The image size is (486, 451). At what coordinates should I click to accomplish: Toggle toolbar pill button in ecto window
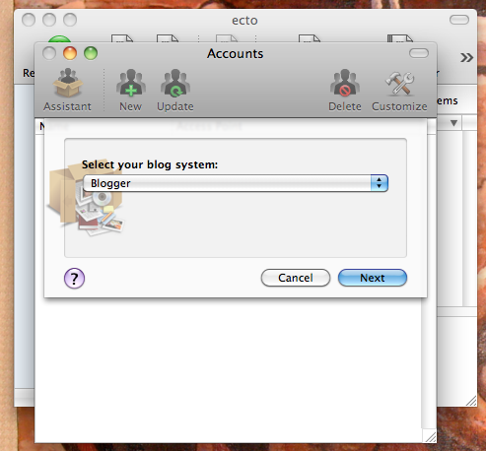pos(459,20)
